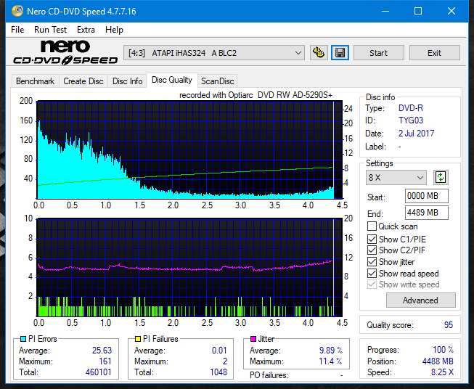Click the drive options icon with the gear
This screenshot has height=389, width=474.
tap(319, 53)
